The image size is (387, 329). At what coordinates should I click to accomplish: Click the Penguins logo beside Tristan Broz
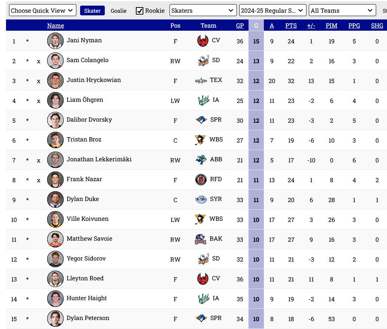200,140
